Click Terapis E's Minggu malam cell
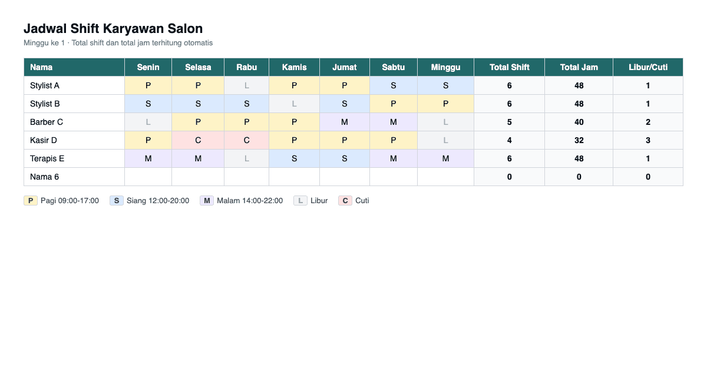707x371 pixels. (x=445, y=158)
